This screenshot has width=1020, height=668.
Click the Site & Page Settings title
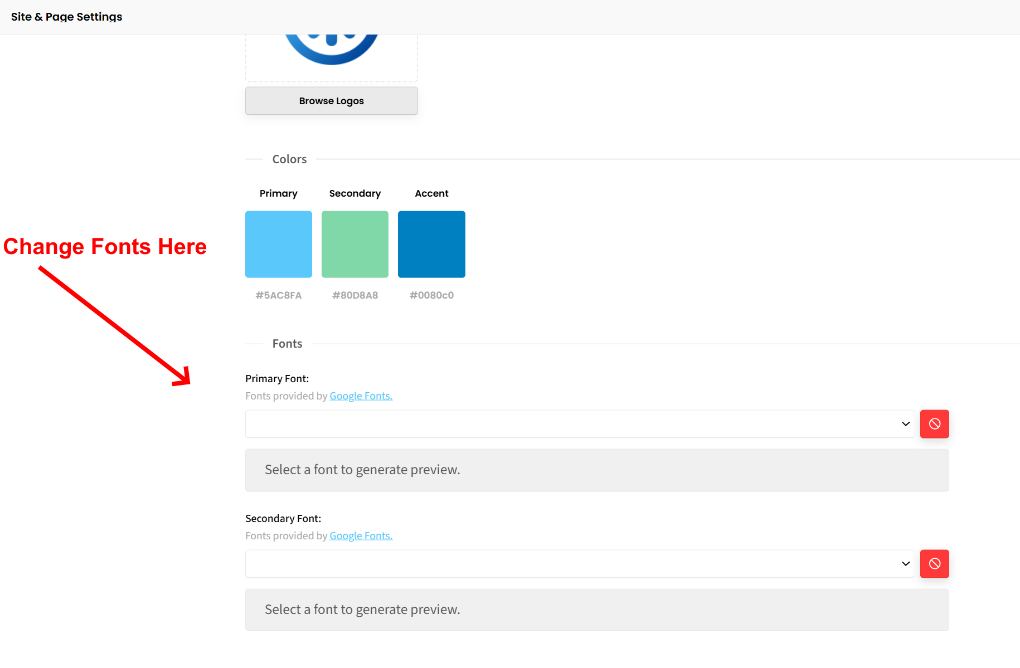pos(67,17)
